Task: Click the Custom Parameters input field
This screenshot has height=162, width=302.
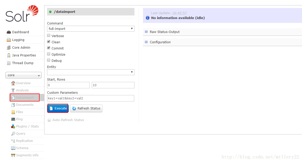Action: (x=91, y=98)
